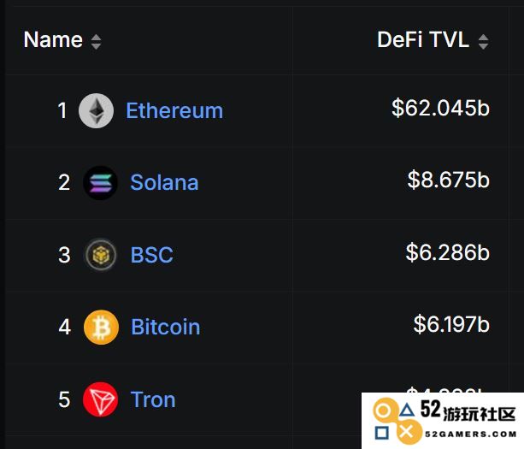
Task: Sort by DeFi TVL arrows icon
Action: (x=483, y=42)
